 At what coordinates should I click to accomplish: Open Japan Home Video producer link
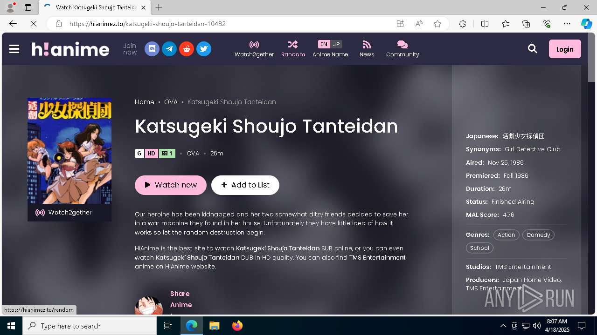click(x=531, y=280)
